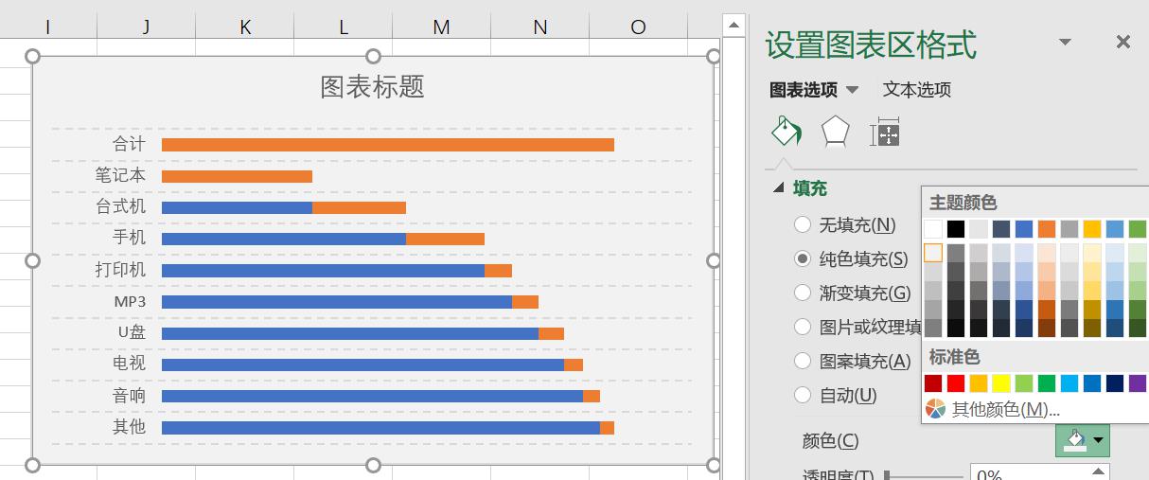This screenshot has width=1149, height=480.
Task: Open the task pane options arrow
Action: [x=1065, y=42]
